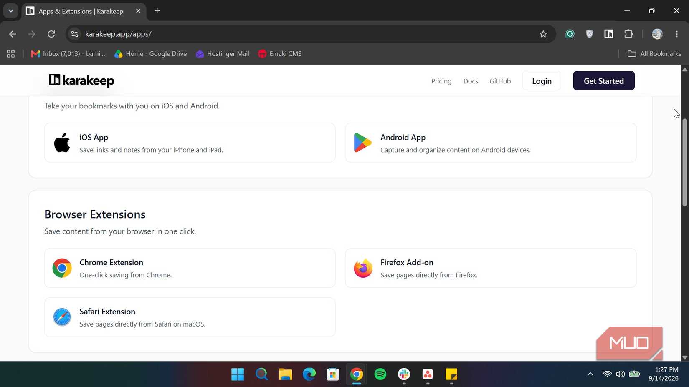Visit the GitHub link in the header
Screen dimensions: 689x387
point(500,81)
